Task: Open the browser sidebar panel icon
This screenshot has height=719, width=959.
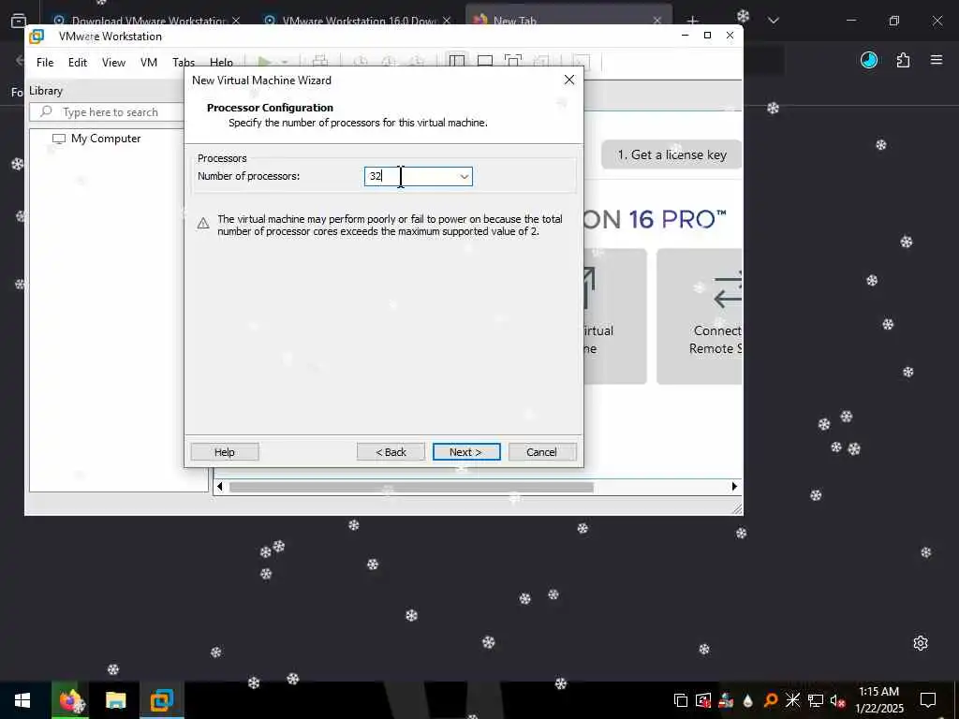Action: pyautogui.click(x=19, y=21)
